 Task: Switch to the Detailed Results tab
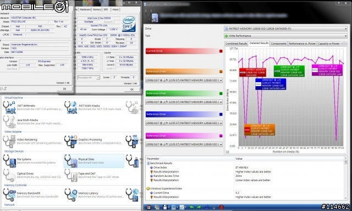259,43
